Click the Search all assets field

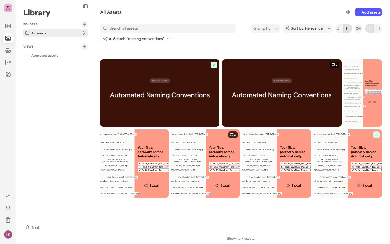(168, 28)
